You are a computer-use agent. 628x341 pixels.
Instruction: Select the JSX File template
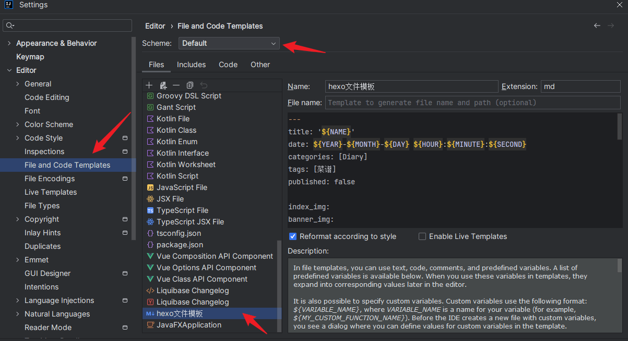coord(170,199)
